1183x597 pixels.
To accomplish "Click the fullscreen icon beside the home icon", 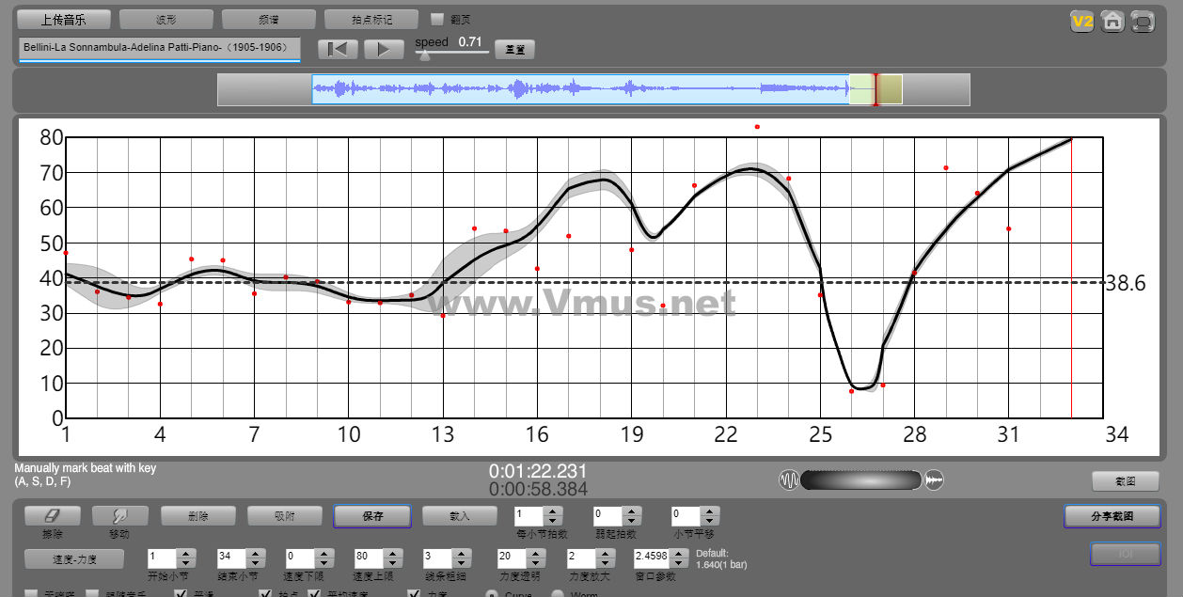I will 1143,22.
